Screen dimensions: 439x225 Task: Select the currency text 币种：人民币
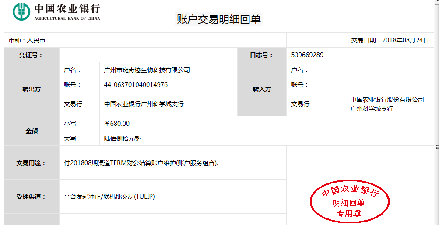pyautogui.click(x=27, y=40)
